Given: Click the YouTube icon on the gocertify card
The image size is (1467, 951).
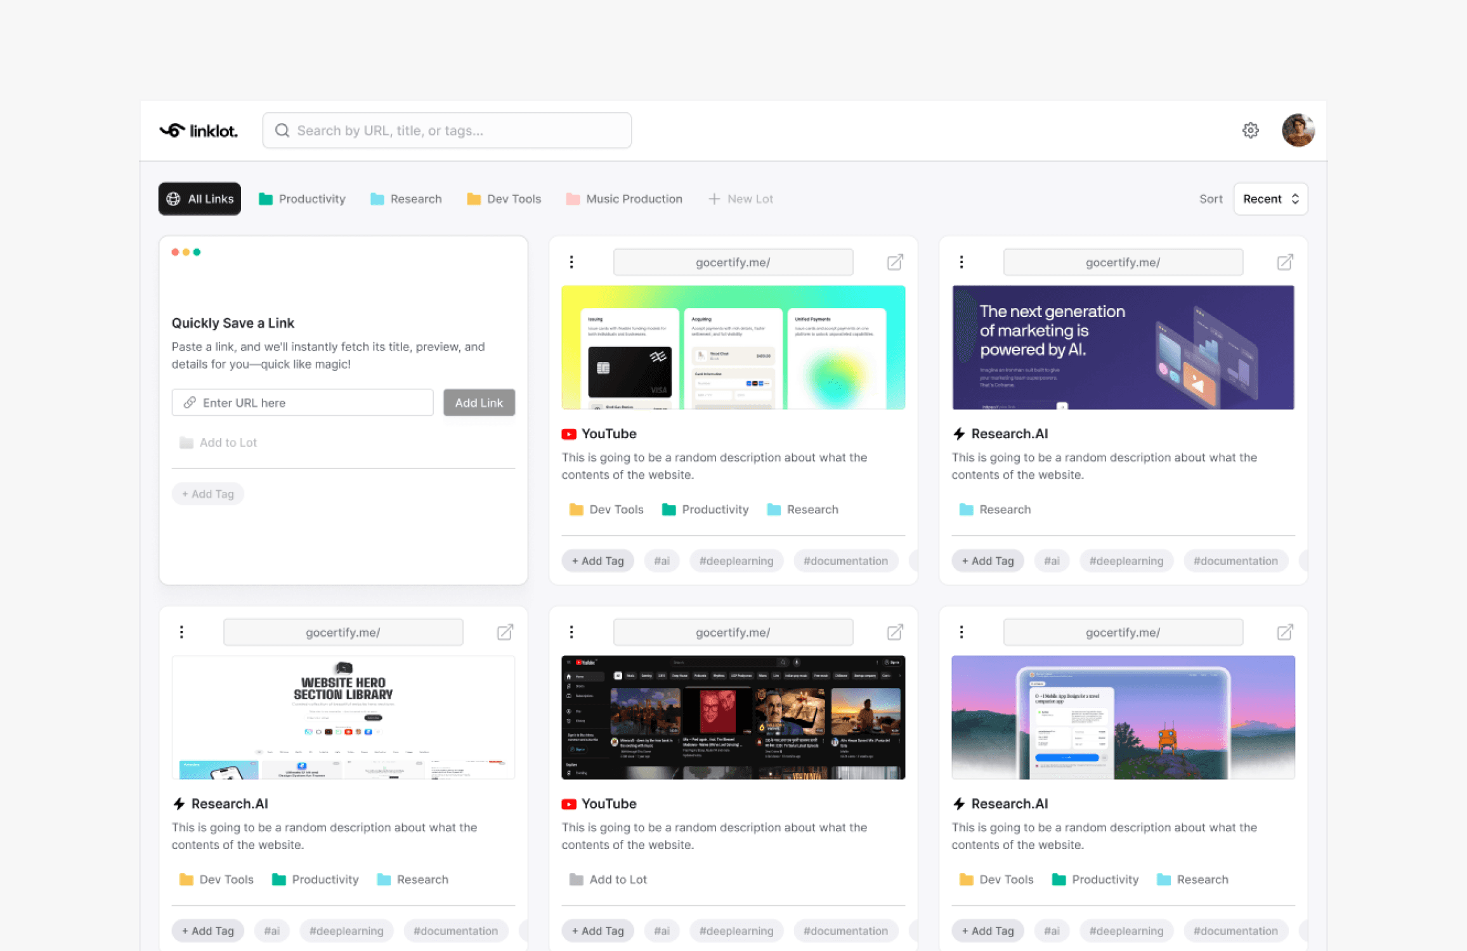Looking at the screenshot, I should pyautogui.click(x=569, y=434).
